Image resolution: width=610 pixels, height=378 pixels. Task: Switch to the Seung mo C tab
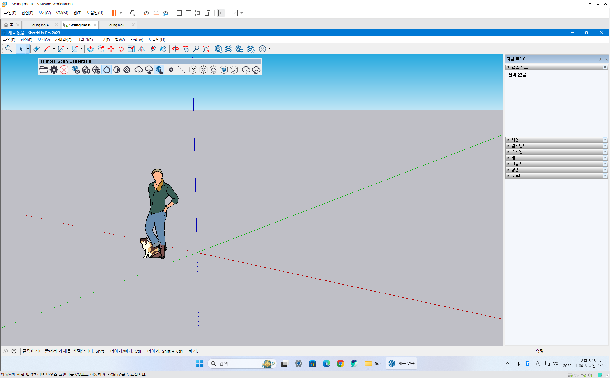pos(116,25)
